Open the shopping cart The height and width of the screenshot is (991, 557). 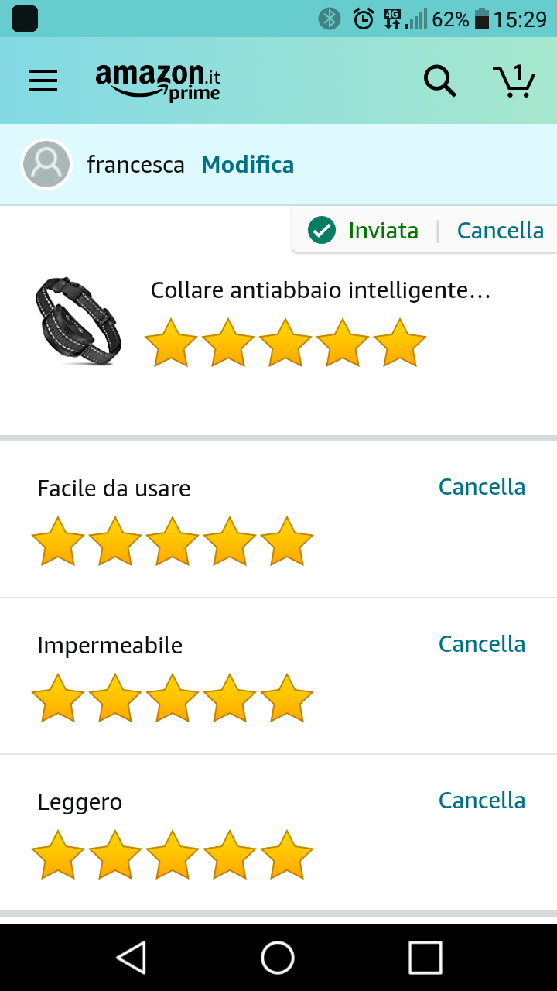pos(514,81)
